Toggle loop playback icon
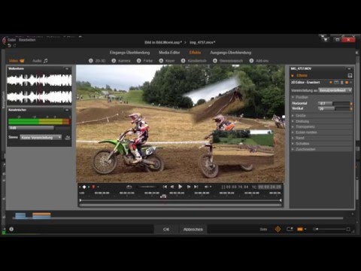 129,187
